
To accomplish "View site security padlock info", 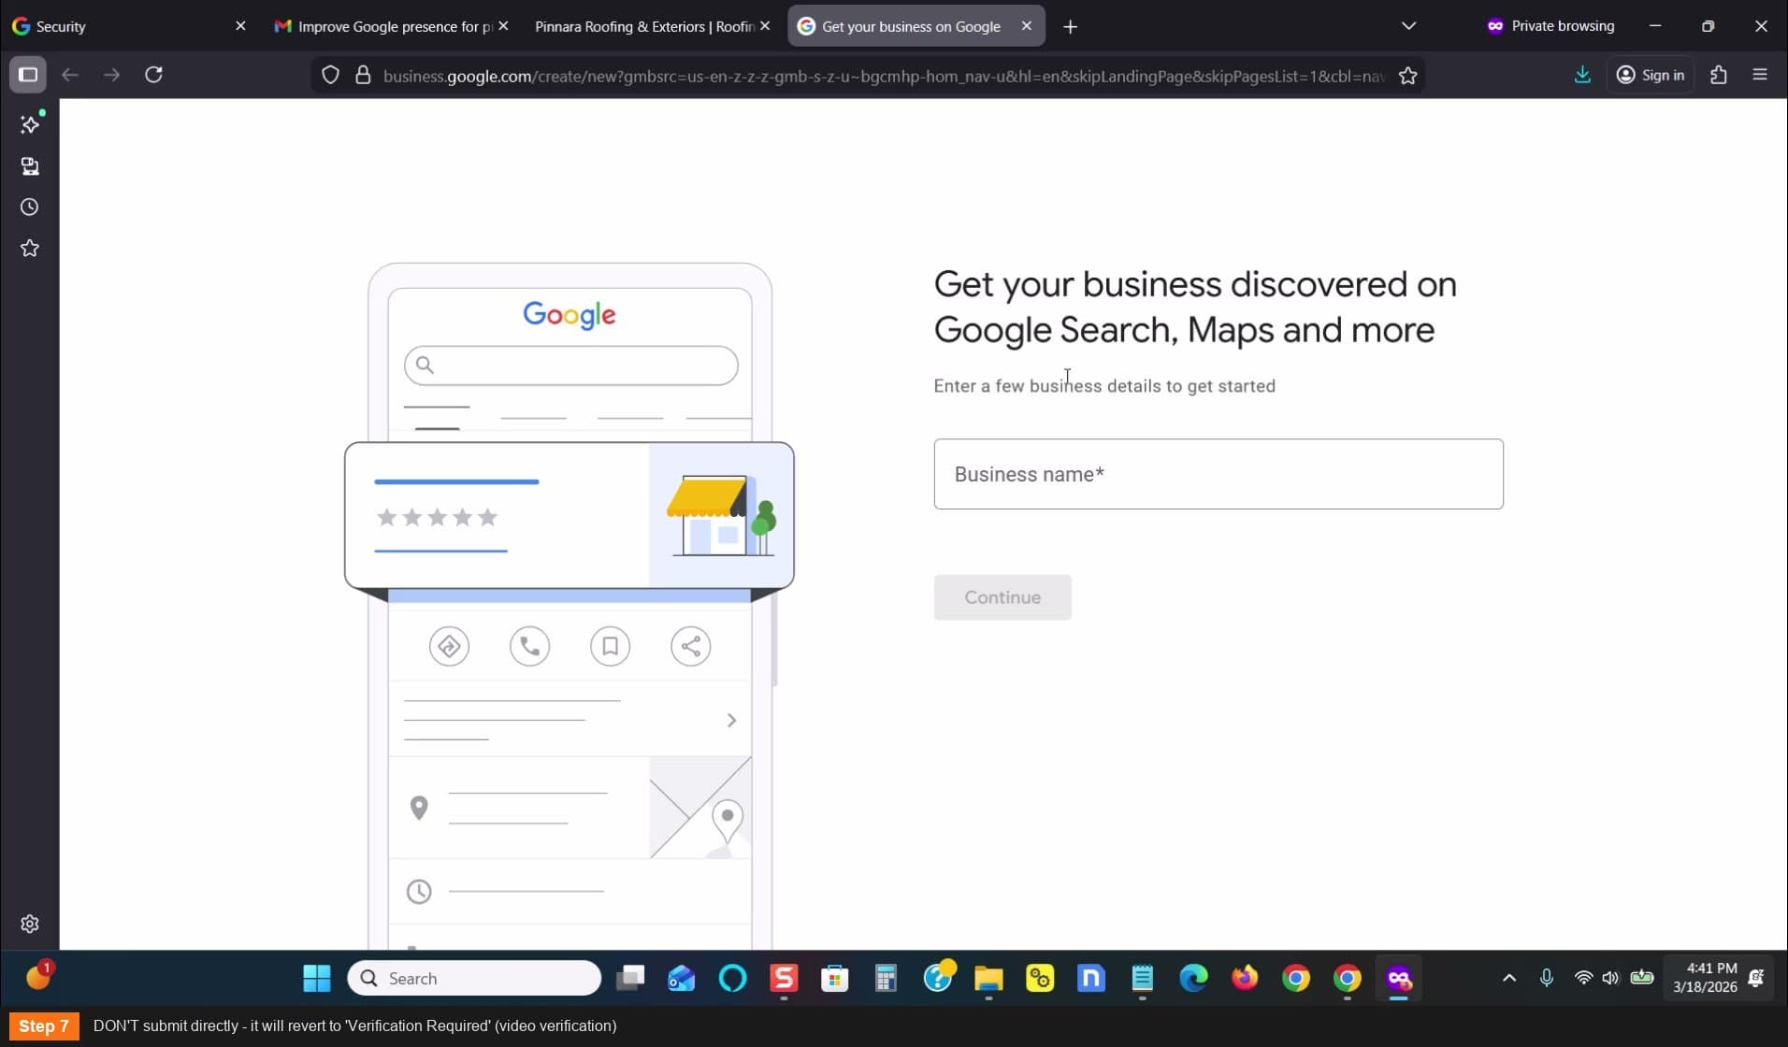I will 364,75.
